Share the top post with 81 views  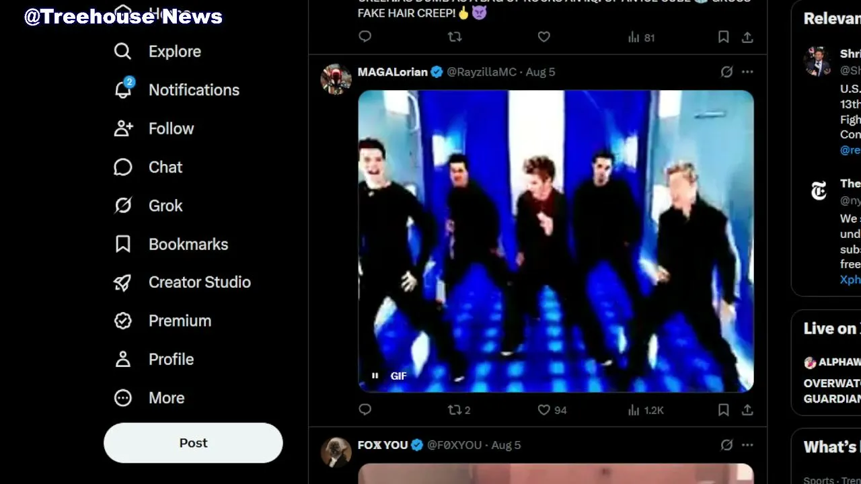click(747, 37)
